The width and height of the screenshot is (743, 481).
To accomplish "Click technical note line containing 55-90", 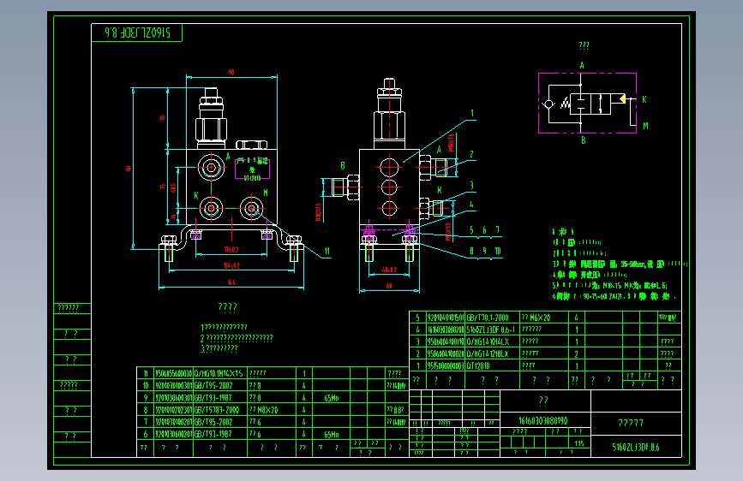I will click(620, 264).
